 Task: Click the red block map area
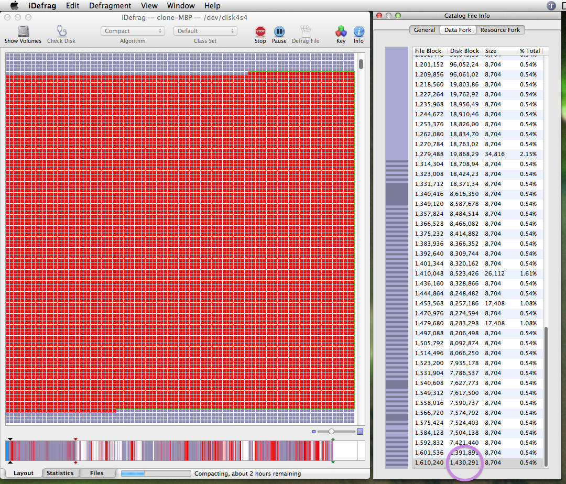tap(180, 241)
